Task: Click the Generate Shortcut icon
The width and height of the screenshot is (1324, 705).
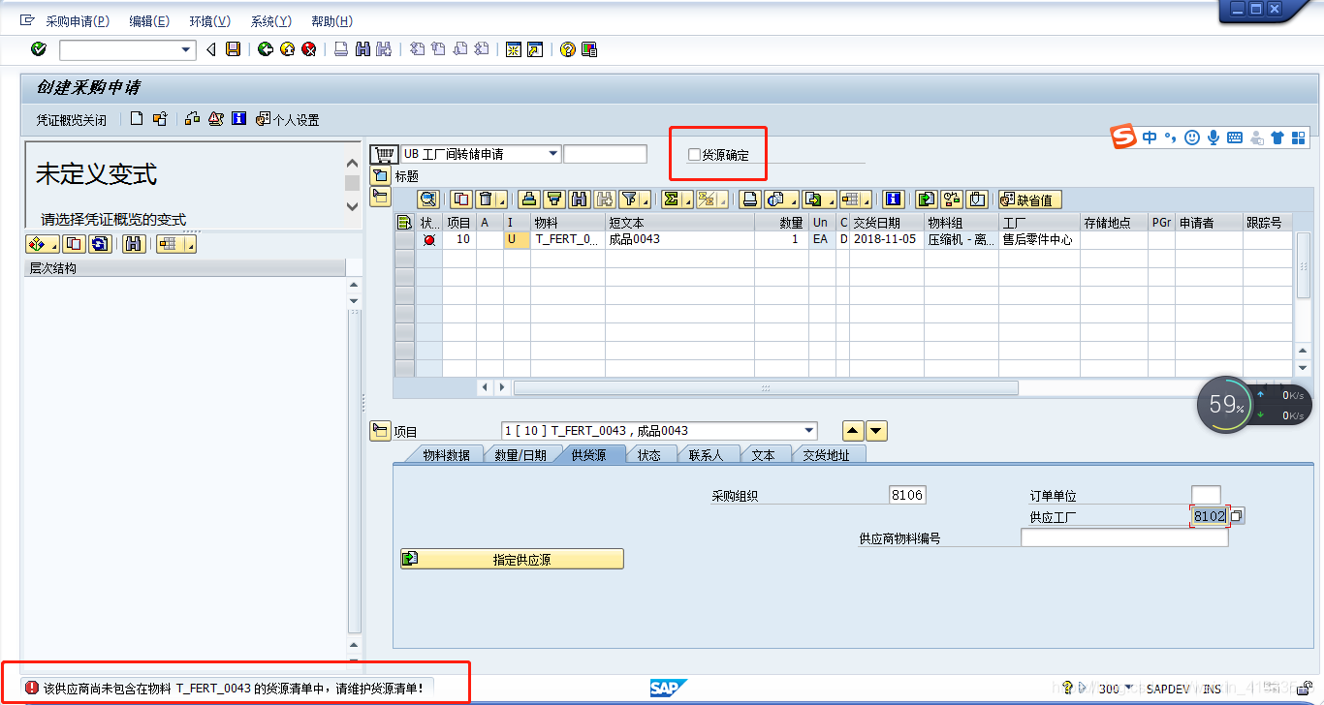Action: (x=534, y=49)
